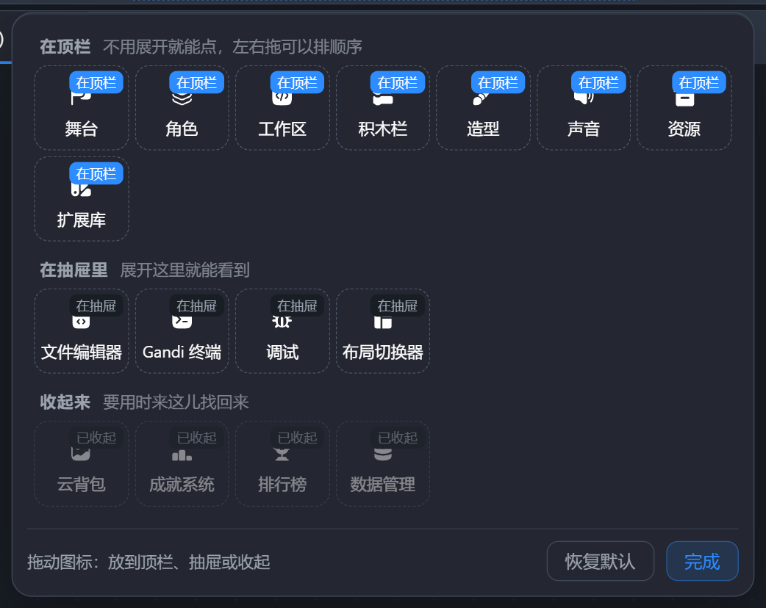Select the 扩展库 extensions card
Screen dimensions: 766x608
click(x=82, y=198)
